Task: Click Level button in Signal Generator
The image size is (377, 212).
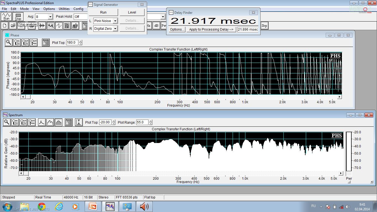Action: coord(132,12)
